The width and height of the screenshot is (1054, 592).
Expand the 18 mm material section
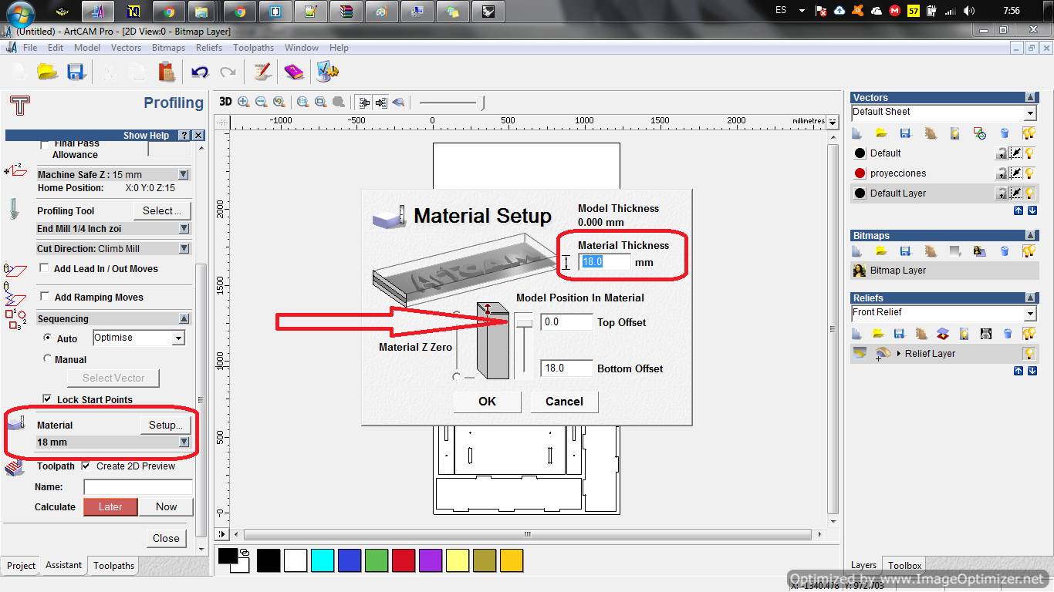(x=184, y=442)
